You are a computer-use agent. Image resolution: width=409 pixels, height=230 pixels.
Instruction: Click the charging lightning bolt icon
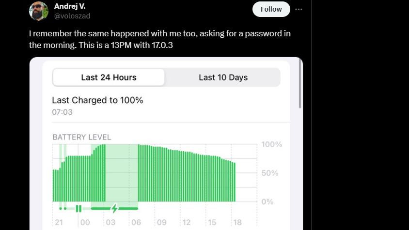pyautogui.click(x=114, y=208)
